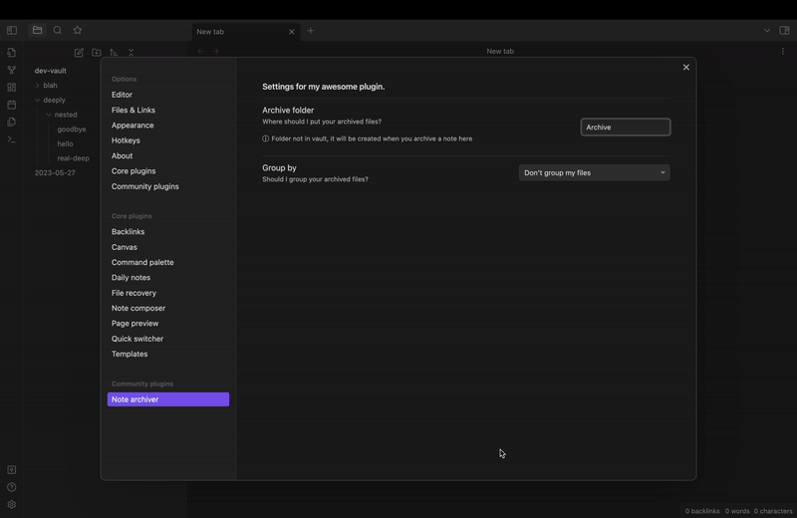Open the help icon
797x518 pixels.
point(12,487)
